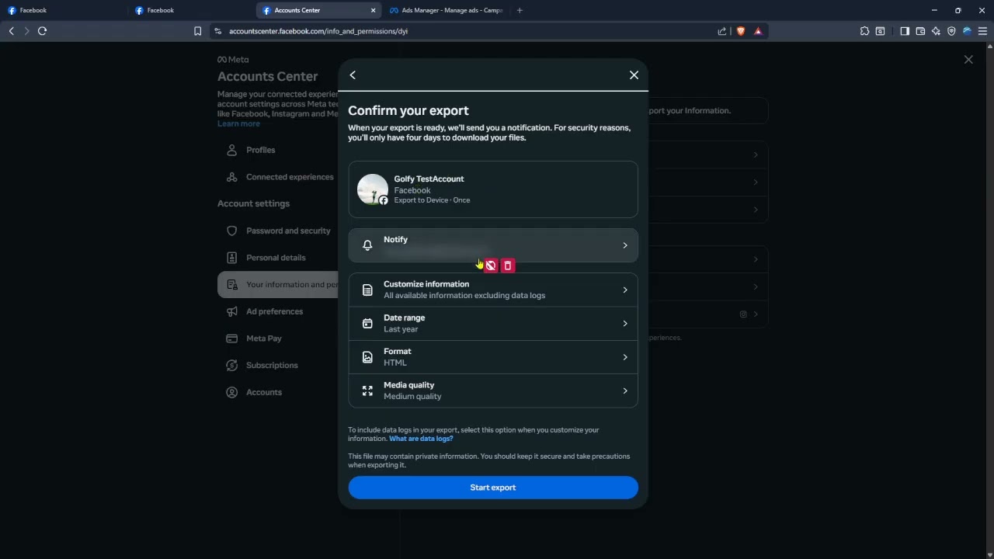Open the Extensions puzzle icon
This screenshot has height=559, width=994.
click(x=864, y=31)
